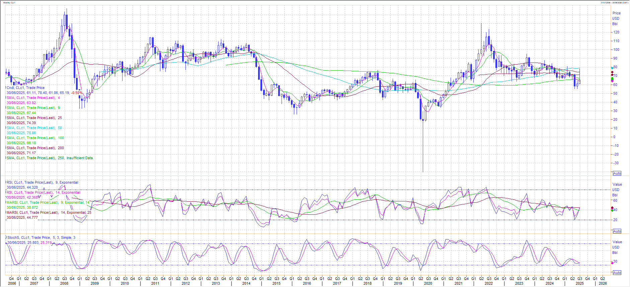Click the 2020 year label on time axis
630x287 pixels.
(x=428, y=283)
